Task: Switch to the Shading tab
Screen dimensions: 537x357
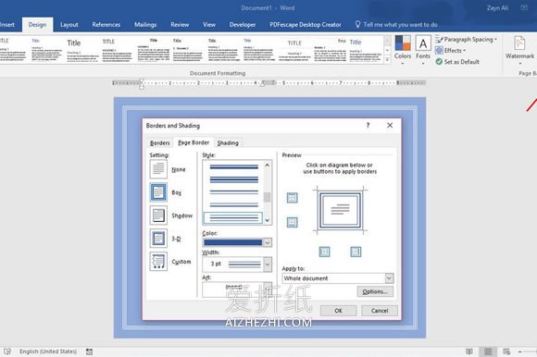Action: tap(228, 143)
